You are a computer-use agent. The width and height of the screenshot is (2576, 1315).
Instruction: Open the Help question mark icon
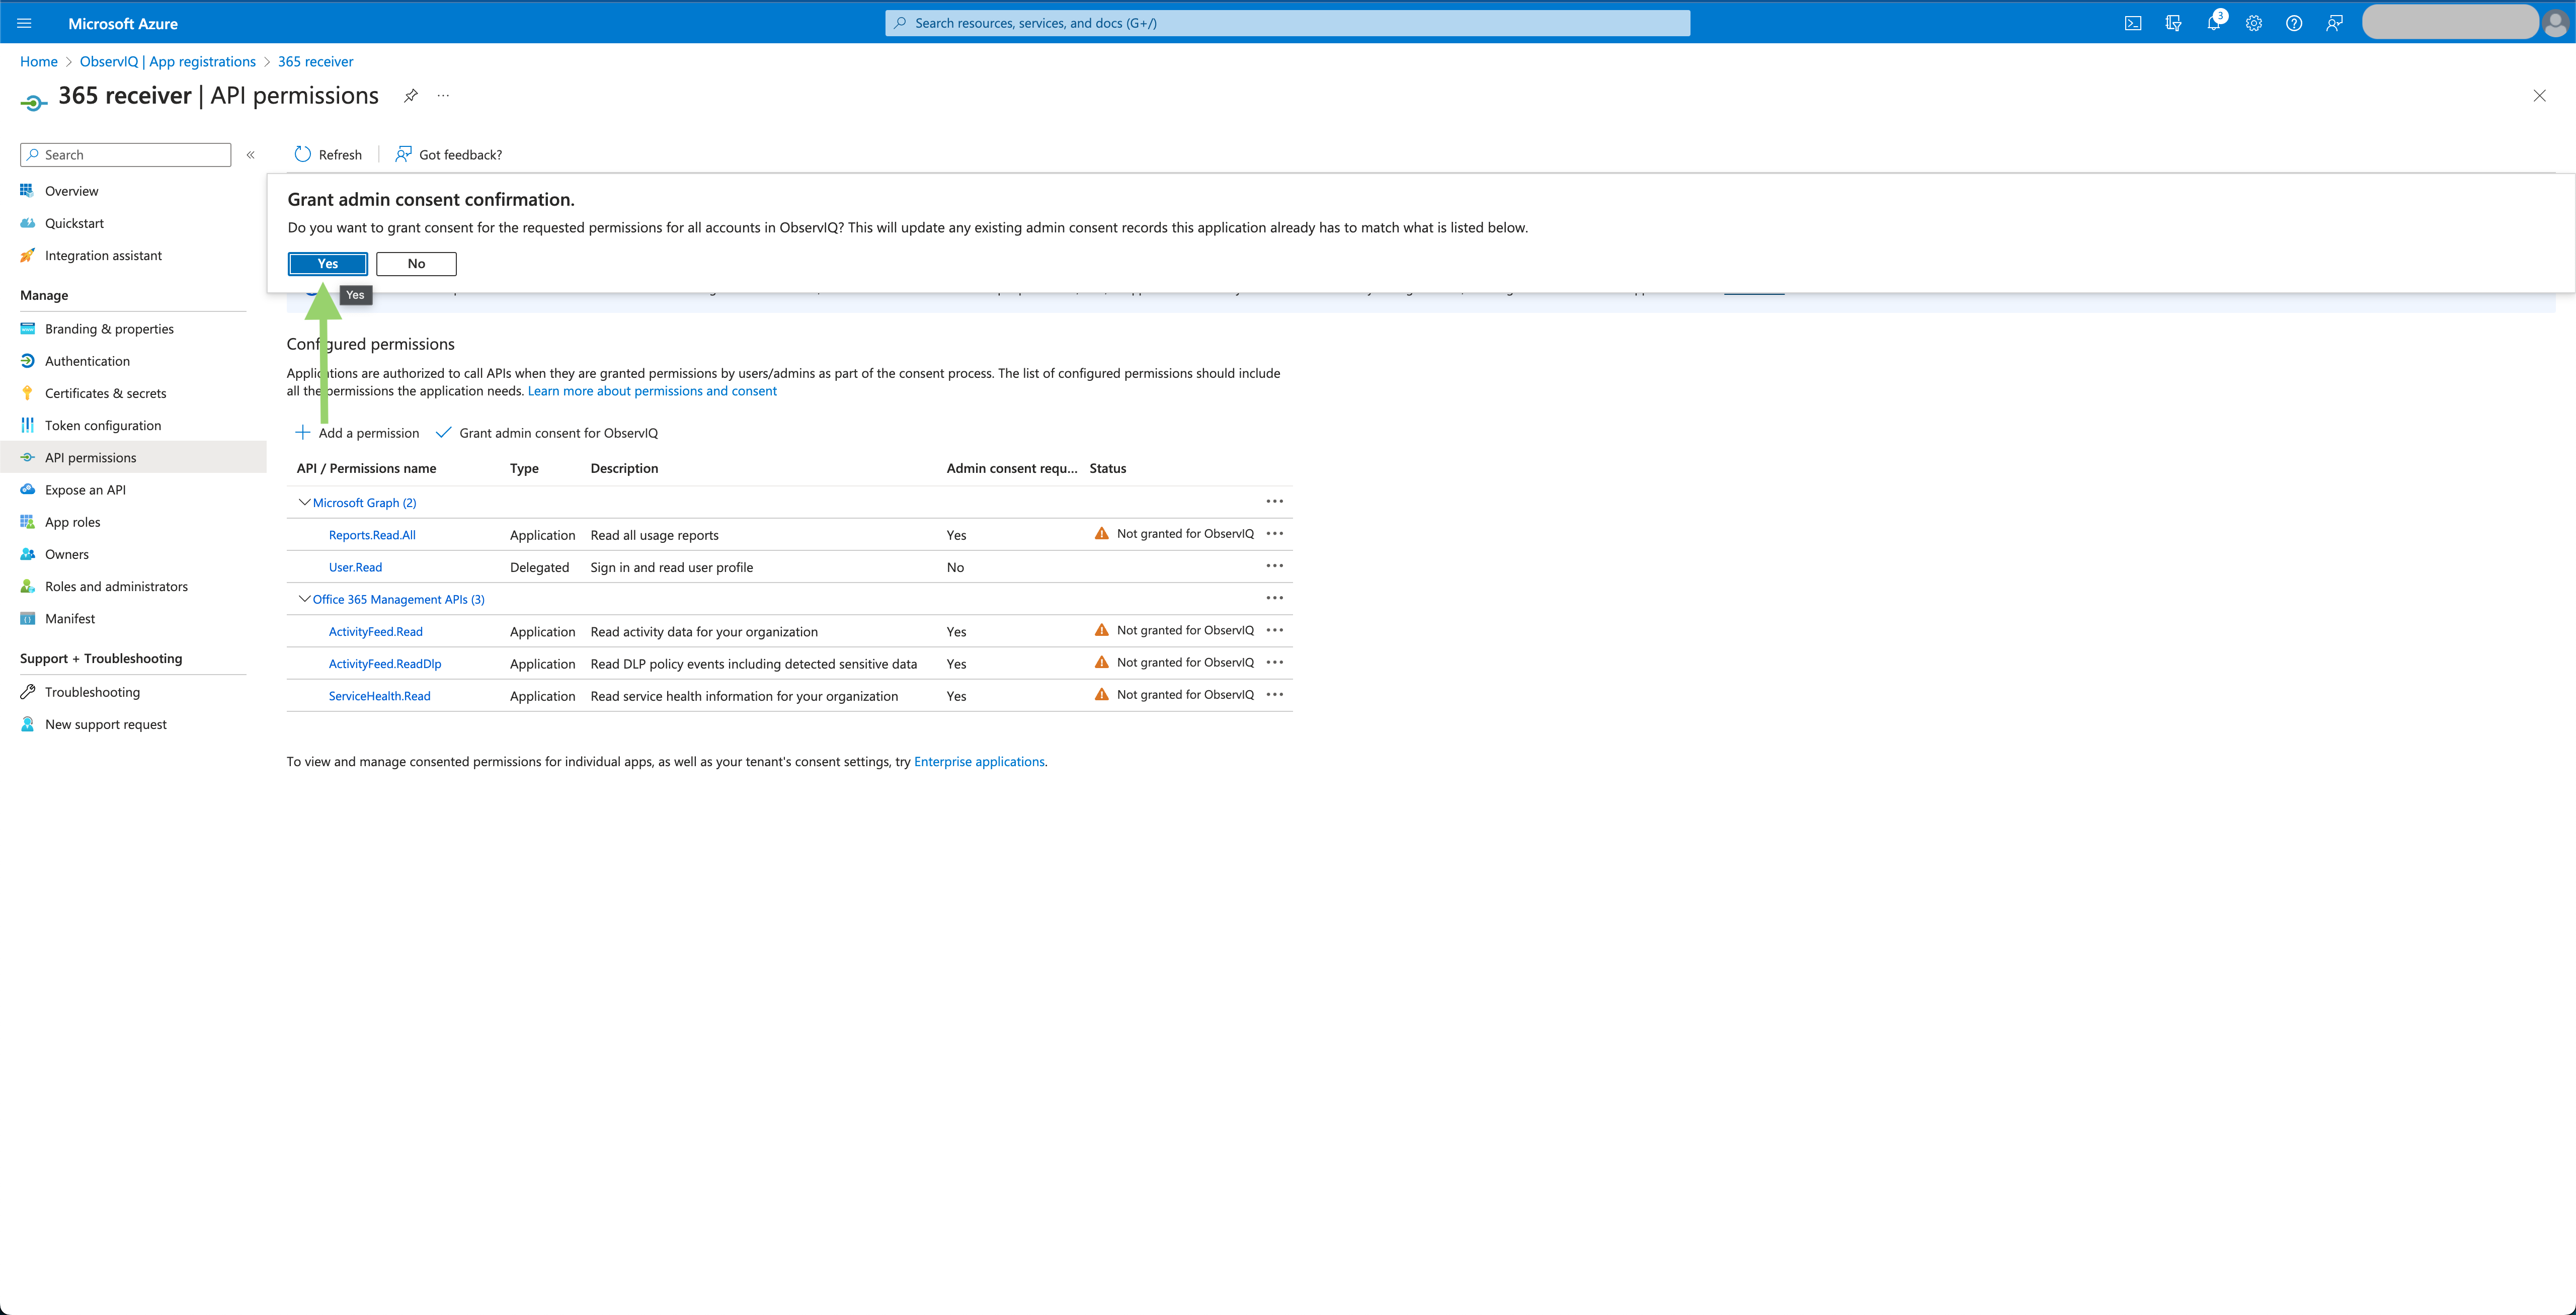[2294, 22]
